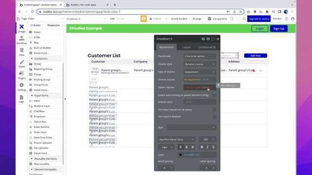This screenshot has width=312, height=175.
Task: Select the File Uploader element
Action: (x=41, y=148)
